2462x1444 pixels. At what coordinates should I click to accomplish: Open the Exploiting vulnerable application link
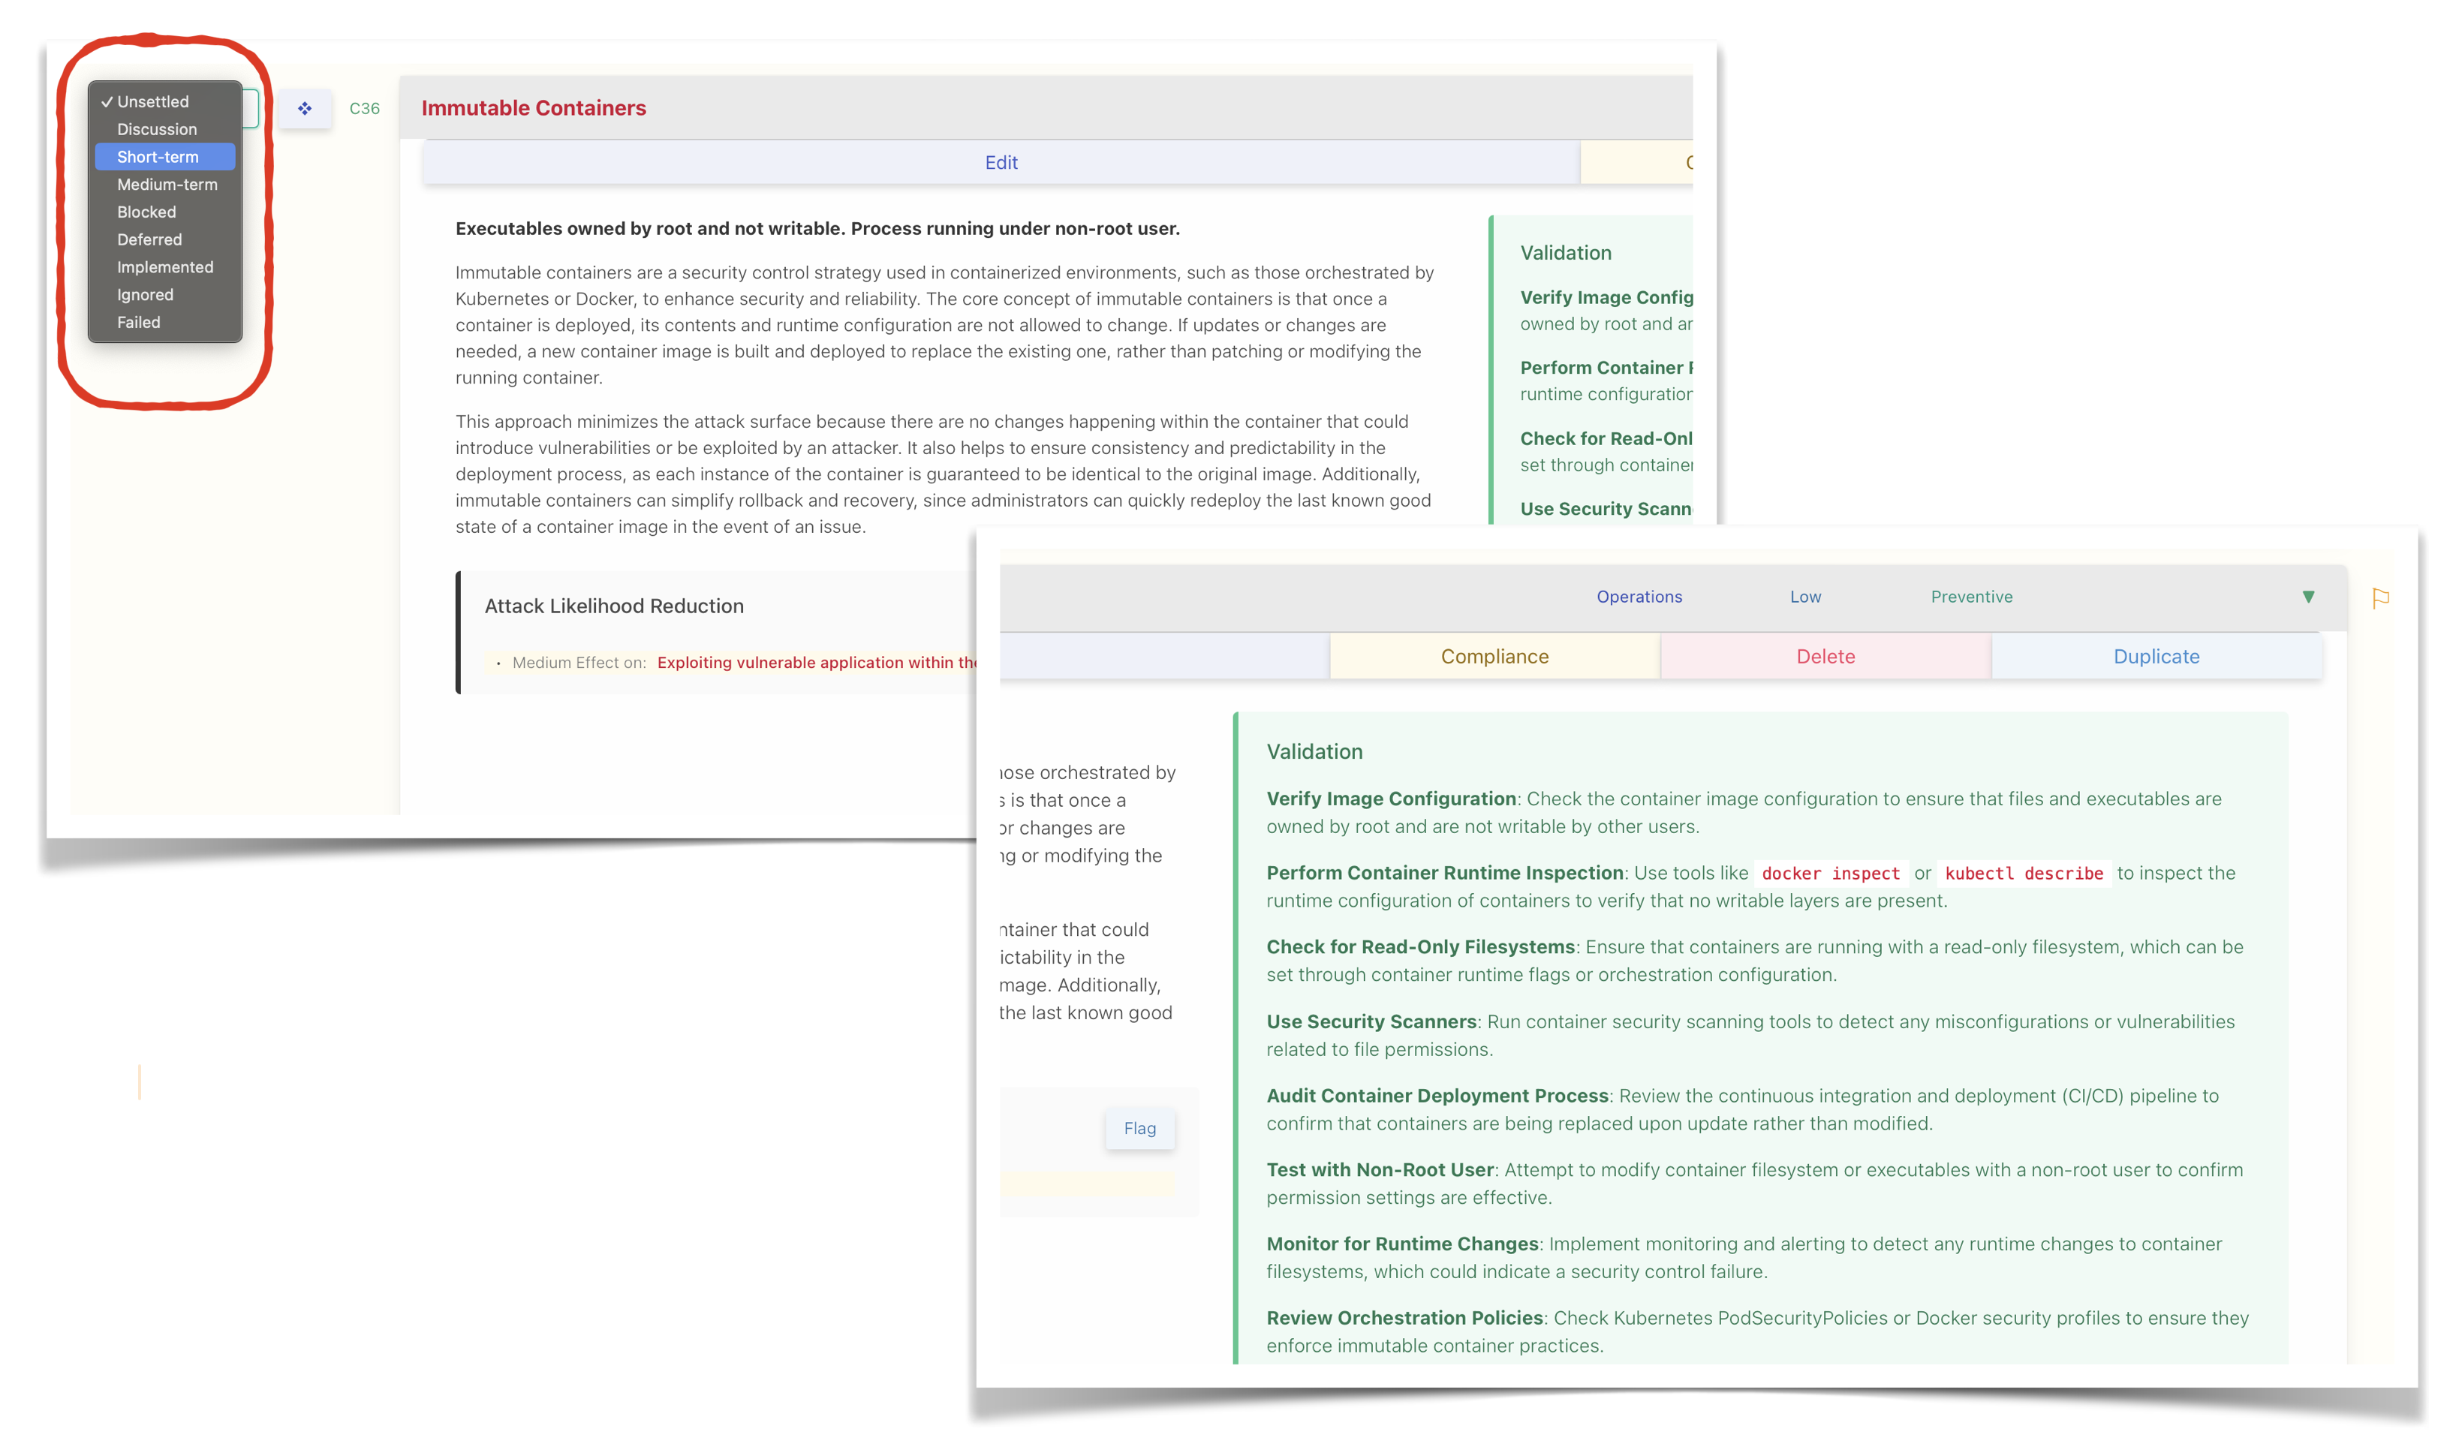[816, 663]
